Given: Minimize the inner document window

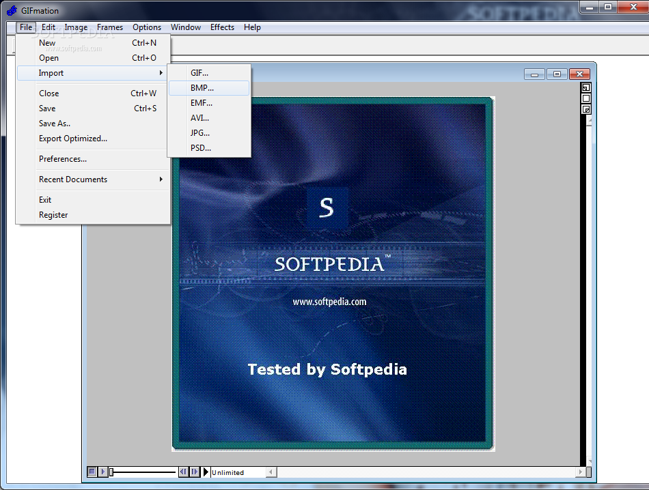Looking at the screenshot, I should click(534, 74).
